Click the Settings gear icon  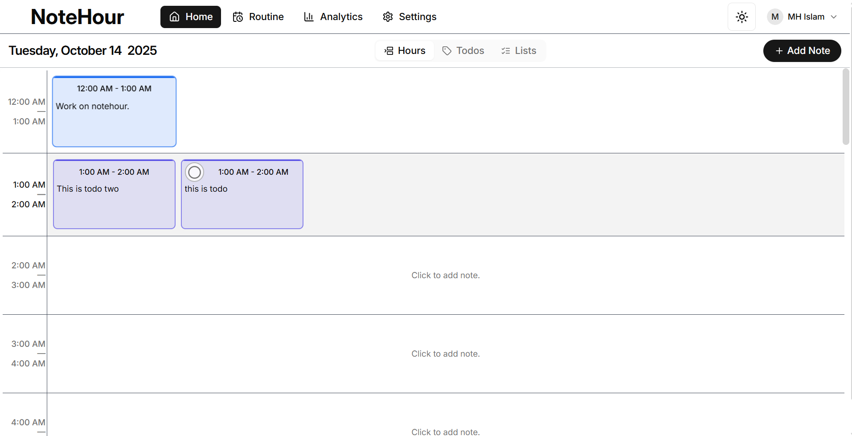point(388,17)
